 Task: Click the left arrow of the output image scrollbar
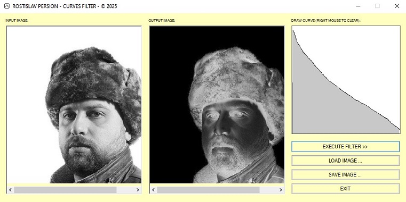coord(153,190)
